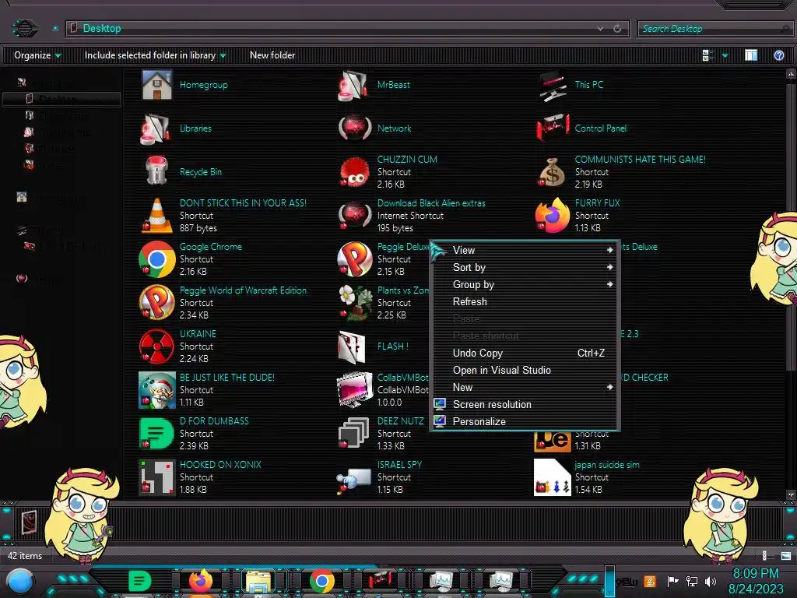The height and width of the screenshot is (598, 797).
Task: Select the Google Chrome shortcut icon
Action: point(157,259)
